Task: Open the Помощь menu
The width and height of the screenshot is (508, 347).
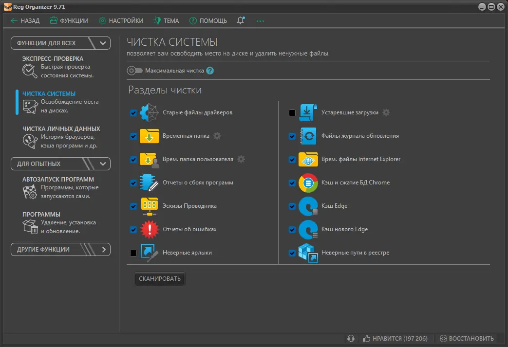Action: pos(208,21)
